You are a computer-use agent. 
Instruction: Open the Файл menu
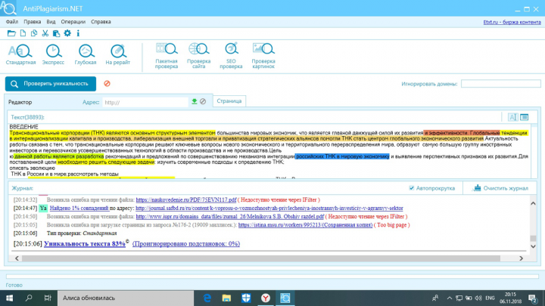12,21
